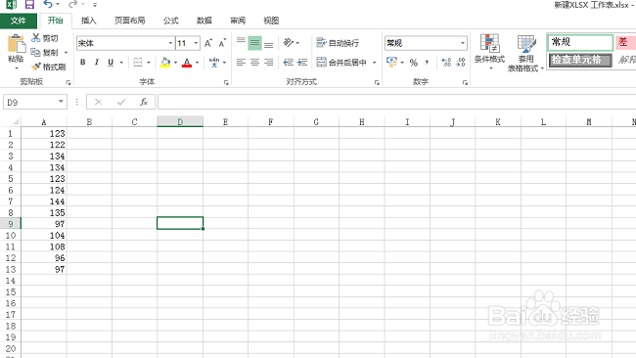
Task: Save the workbook with the floppy icon
Action: tap(29, 5)
